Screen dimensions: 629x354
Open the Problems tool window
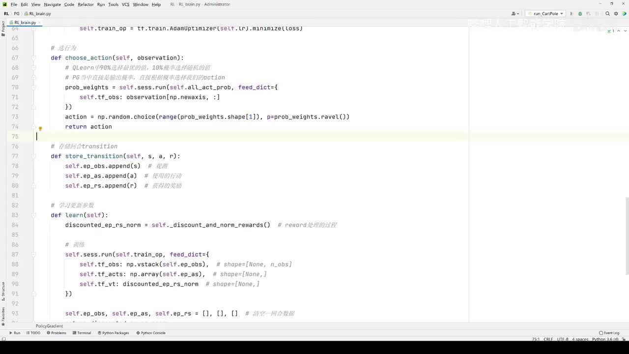[x=57, y=333]
